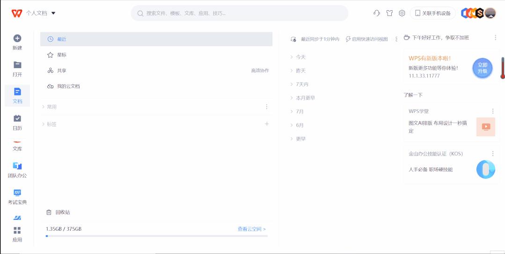Open the skin (shirt) theme icon
505x254 pixels.
pos(389,13)
